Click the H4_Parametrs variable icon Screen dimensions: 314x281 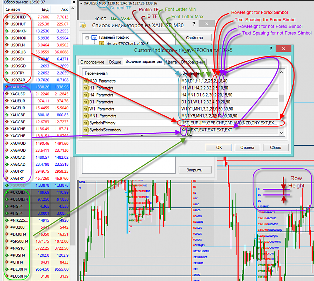[86, 95]
